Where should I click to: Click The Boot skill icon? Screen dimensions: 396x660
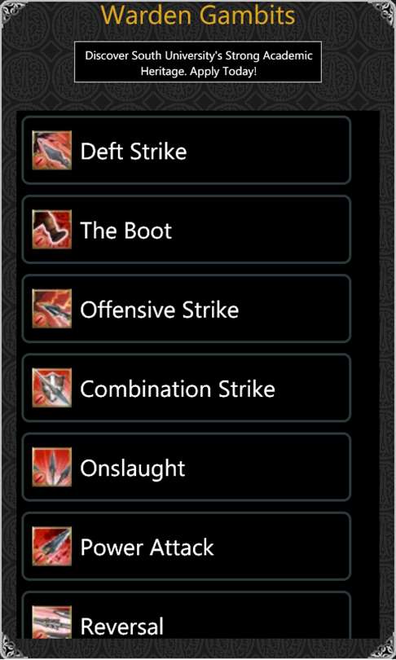pos(52,230)
